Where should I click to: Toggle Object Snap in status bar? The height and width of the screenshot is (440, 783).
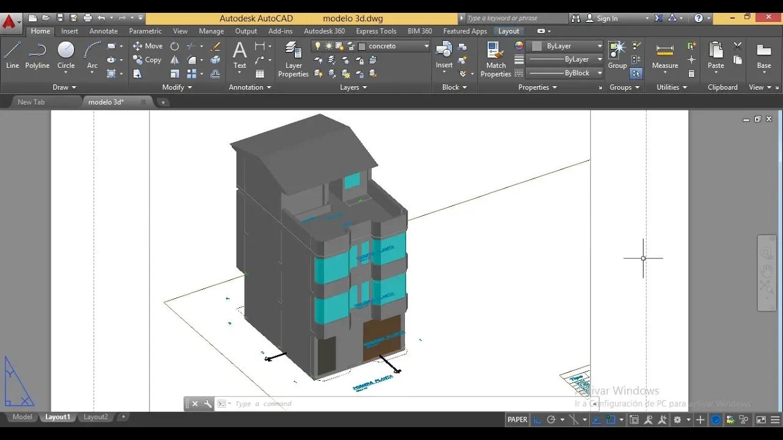click(x=611, y=419)
